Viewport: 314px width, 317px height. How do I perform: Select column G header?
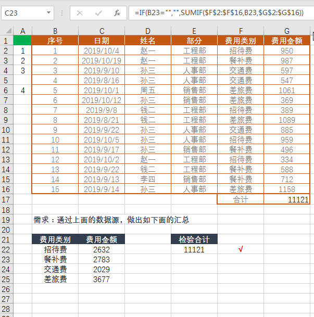287,31
